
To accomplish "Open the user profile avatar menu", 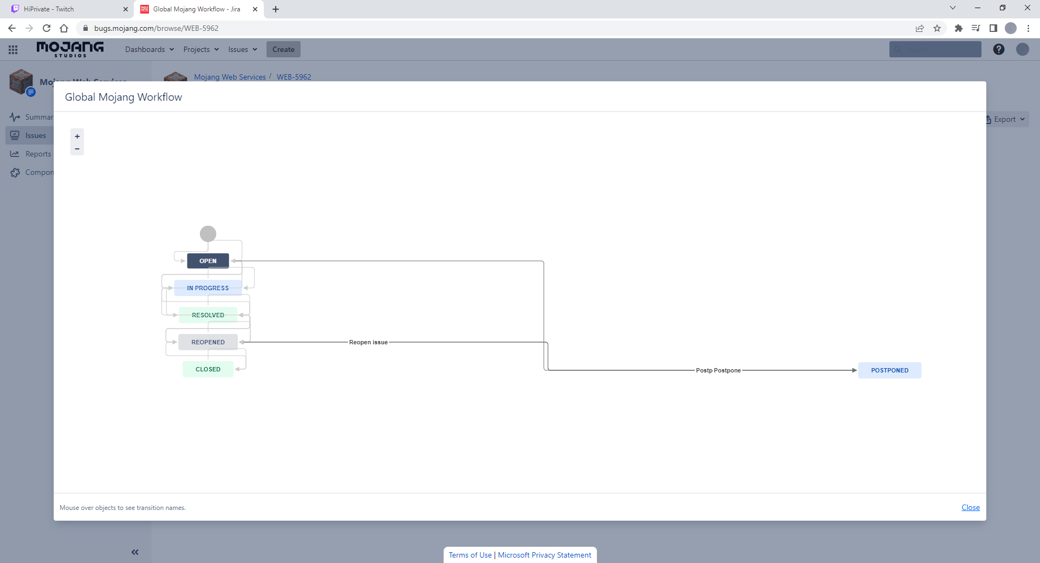I will pyautogui.click(x=1023, y=49).
